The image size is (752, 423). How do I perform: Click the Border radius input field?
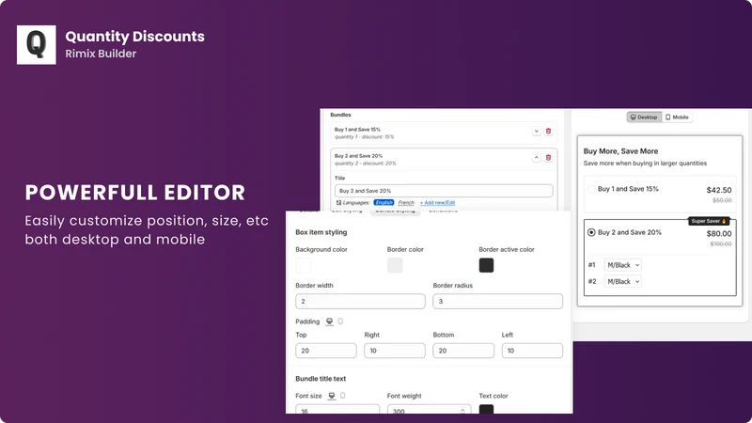(497, 301)
